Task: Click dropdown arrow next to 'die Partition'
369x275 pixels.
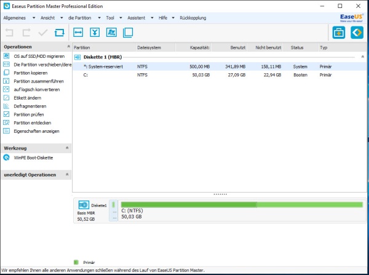Action: coord(99,18)
